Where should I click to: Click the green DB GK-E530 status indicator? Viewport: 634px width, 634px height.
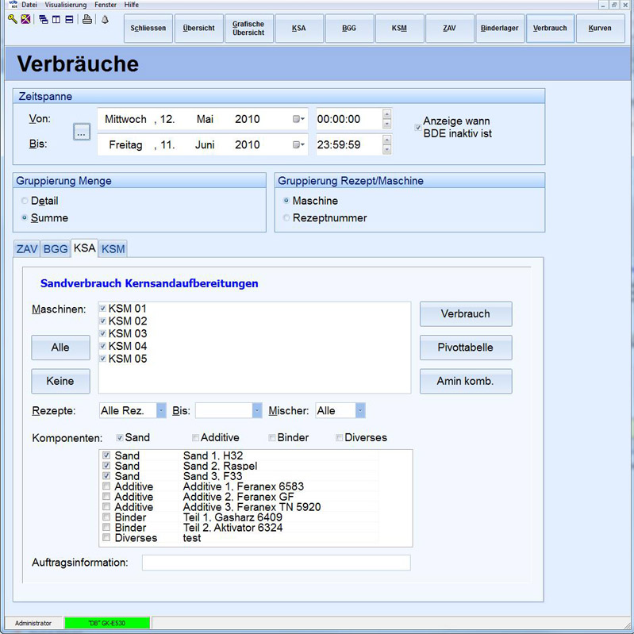[x=107, y=623]
